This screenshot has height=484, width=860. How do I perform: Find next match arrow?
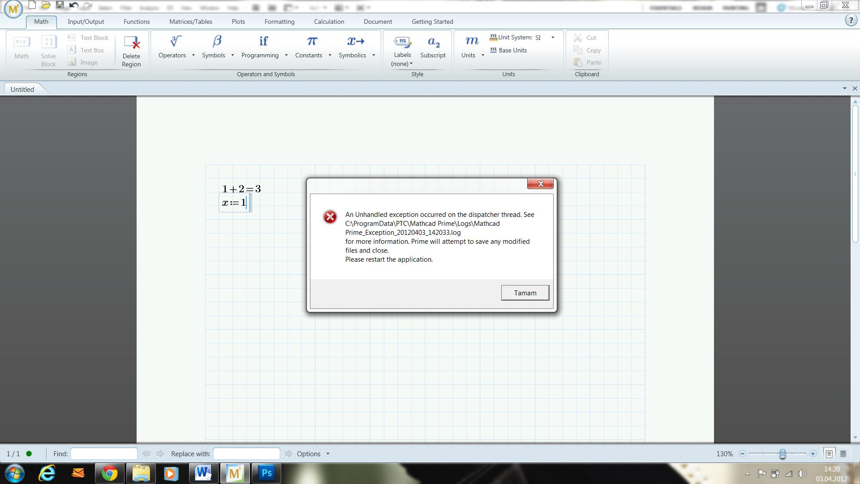160,454
